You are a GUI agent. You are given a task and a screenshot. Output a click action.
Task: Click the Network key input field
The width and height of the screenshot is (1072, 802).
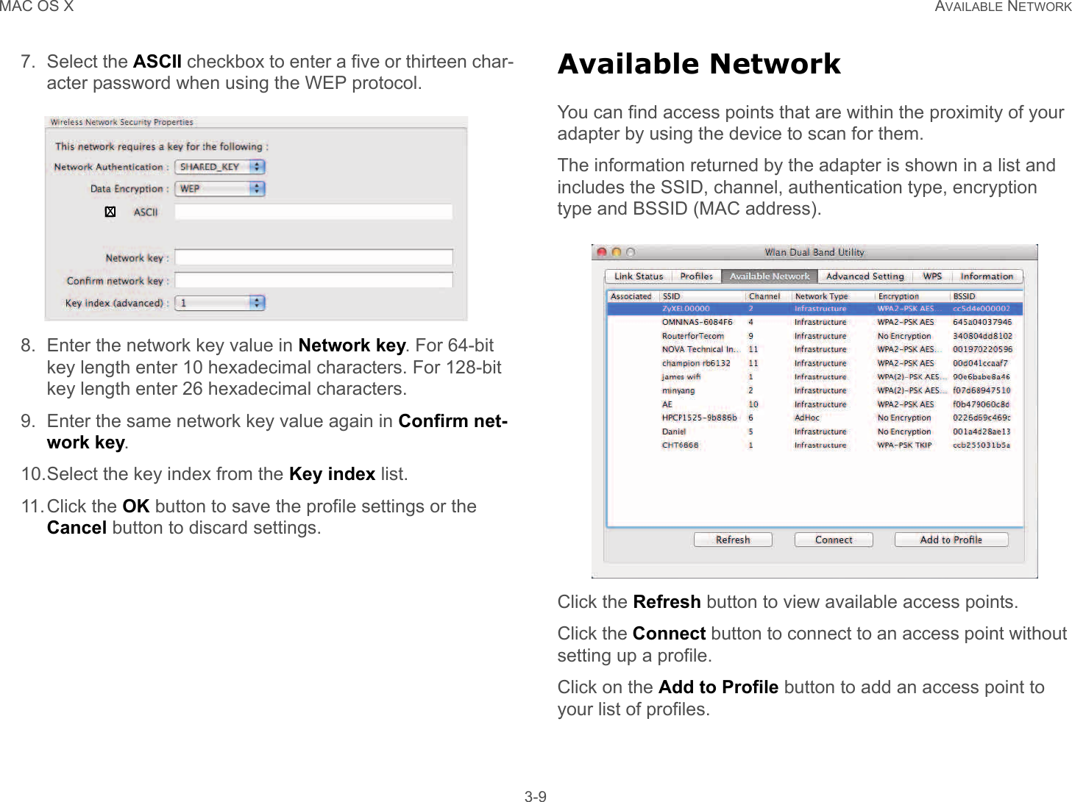(x=313, y=258)
